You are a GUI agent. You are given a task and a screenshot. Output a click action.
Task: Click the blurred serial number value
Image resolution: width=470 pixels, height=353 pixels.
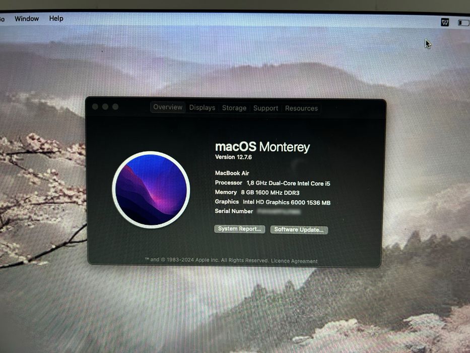pyautogui.click(x=279, y=212)
